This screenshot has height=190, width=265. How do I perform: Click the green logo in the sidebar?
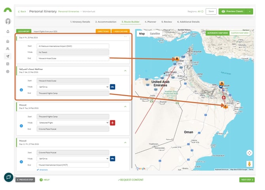coord(8,10)
